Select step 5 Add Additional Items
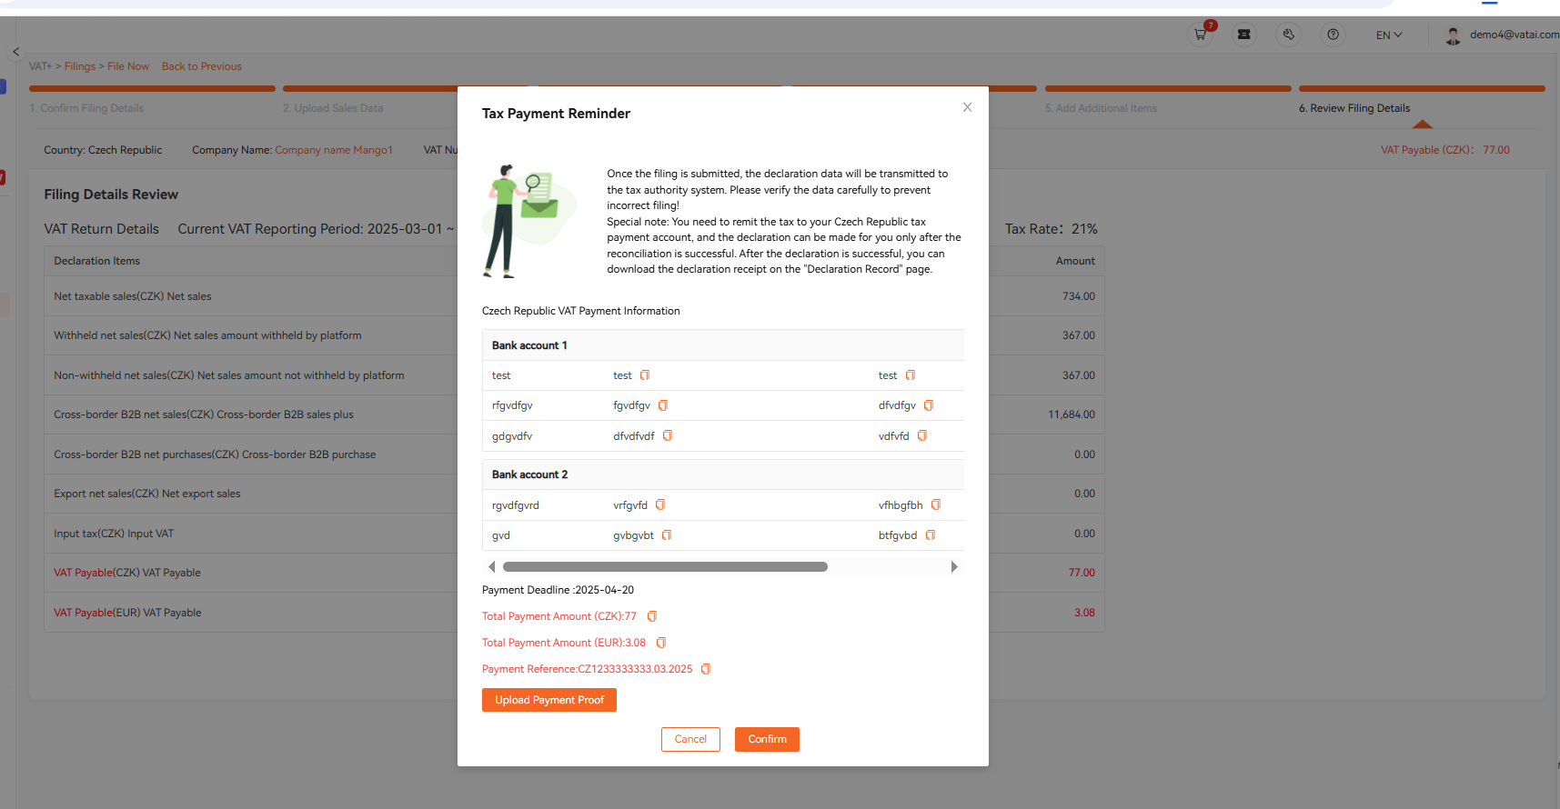The image size is (1560, 809). [1101, 108]
